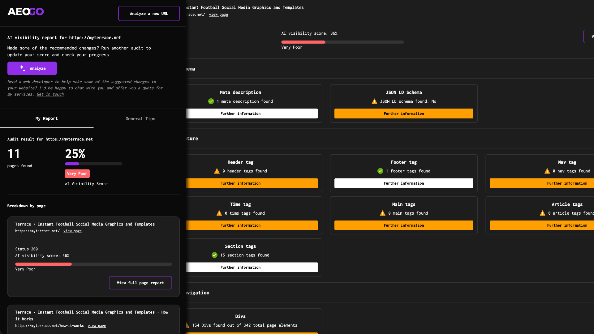Click the warning triangle next to JSON LD schema
Screen dimensions: 594x334
374,101
